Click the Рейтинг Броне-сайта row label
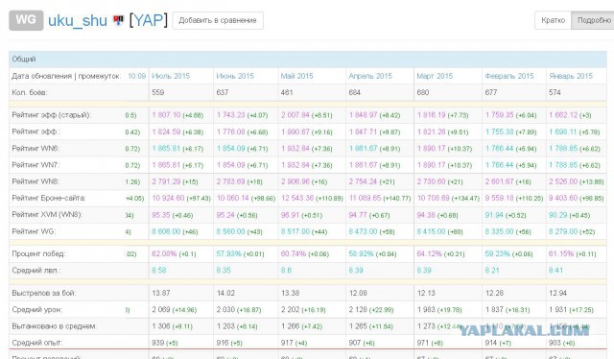Viewport: 614px width, 359px height. pyautogui.click(x=49, y=198)
